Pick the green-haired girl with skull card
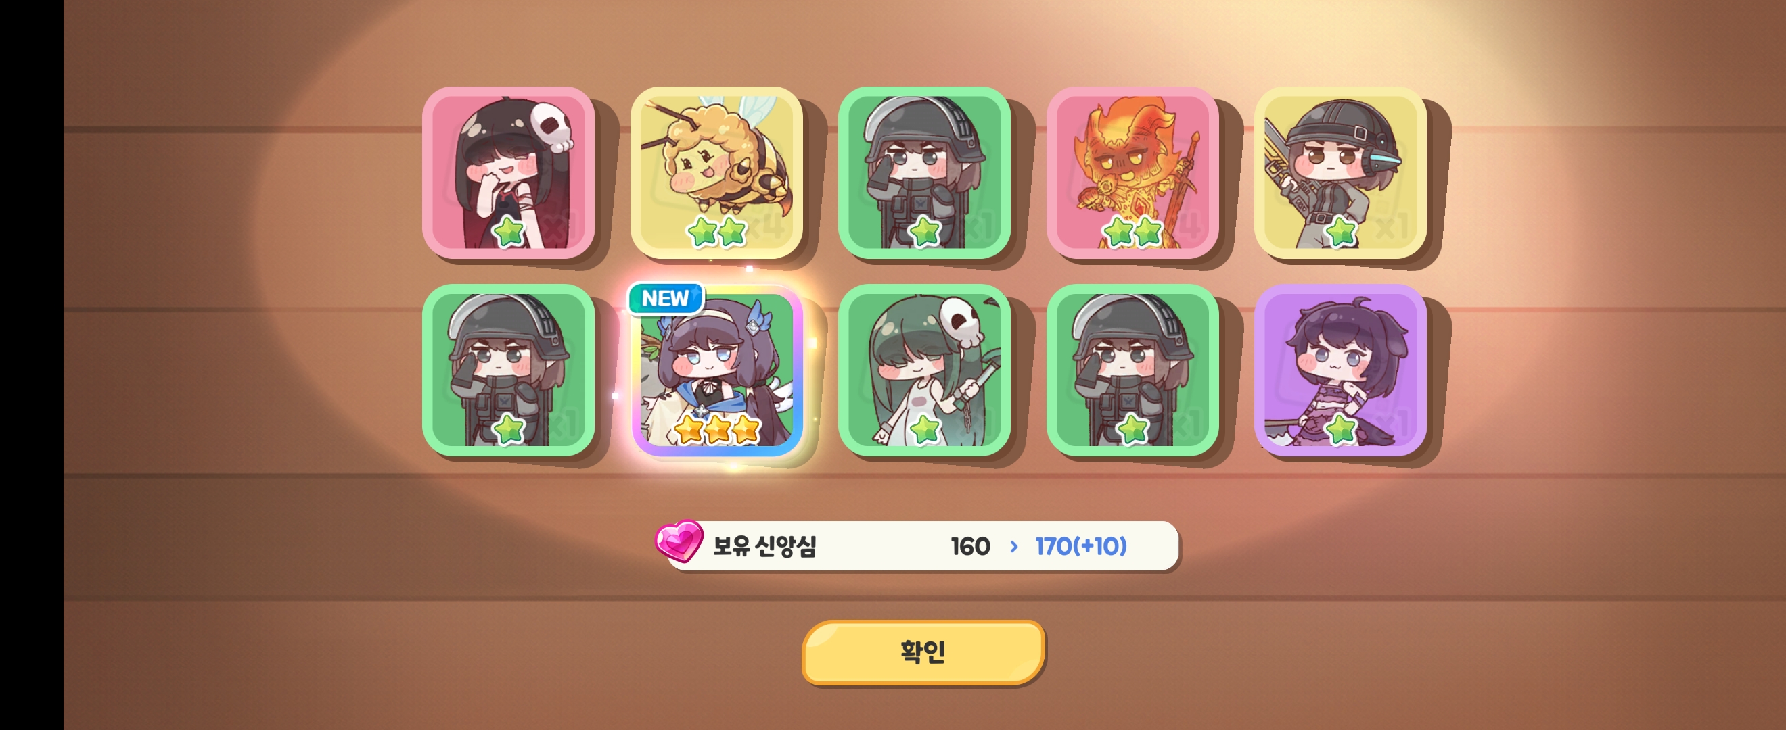 [924, 370]
